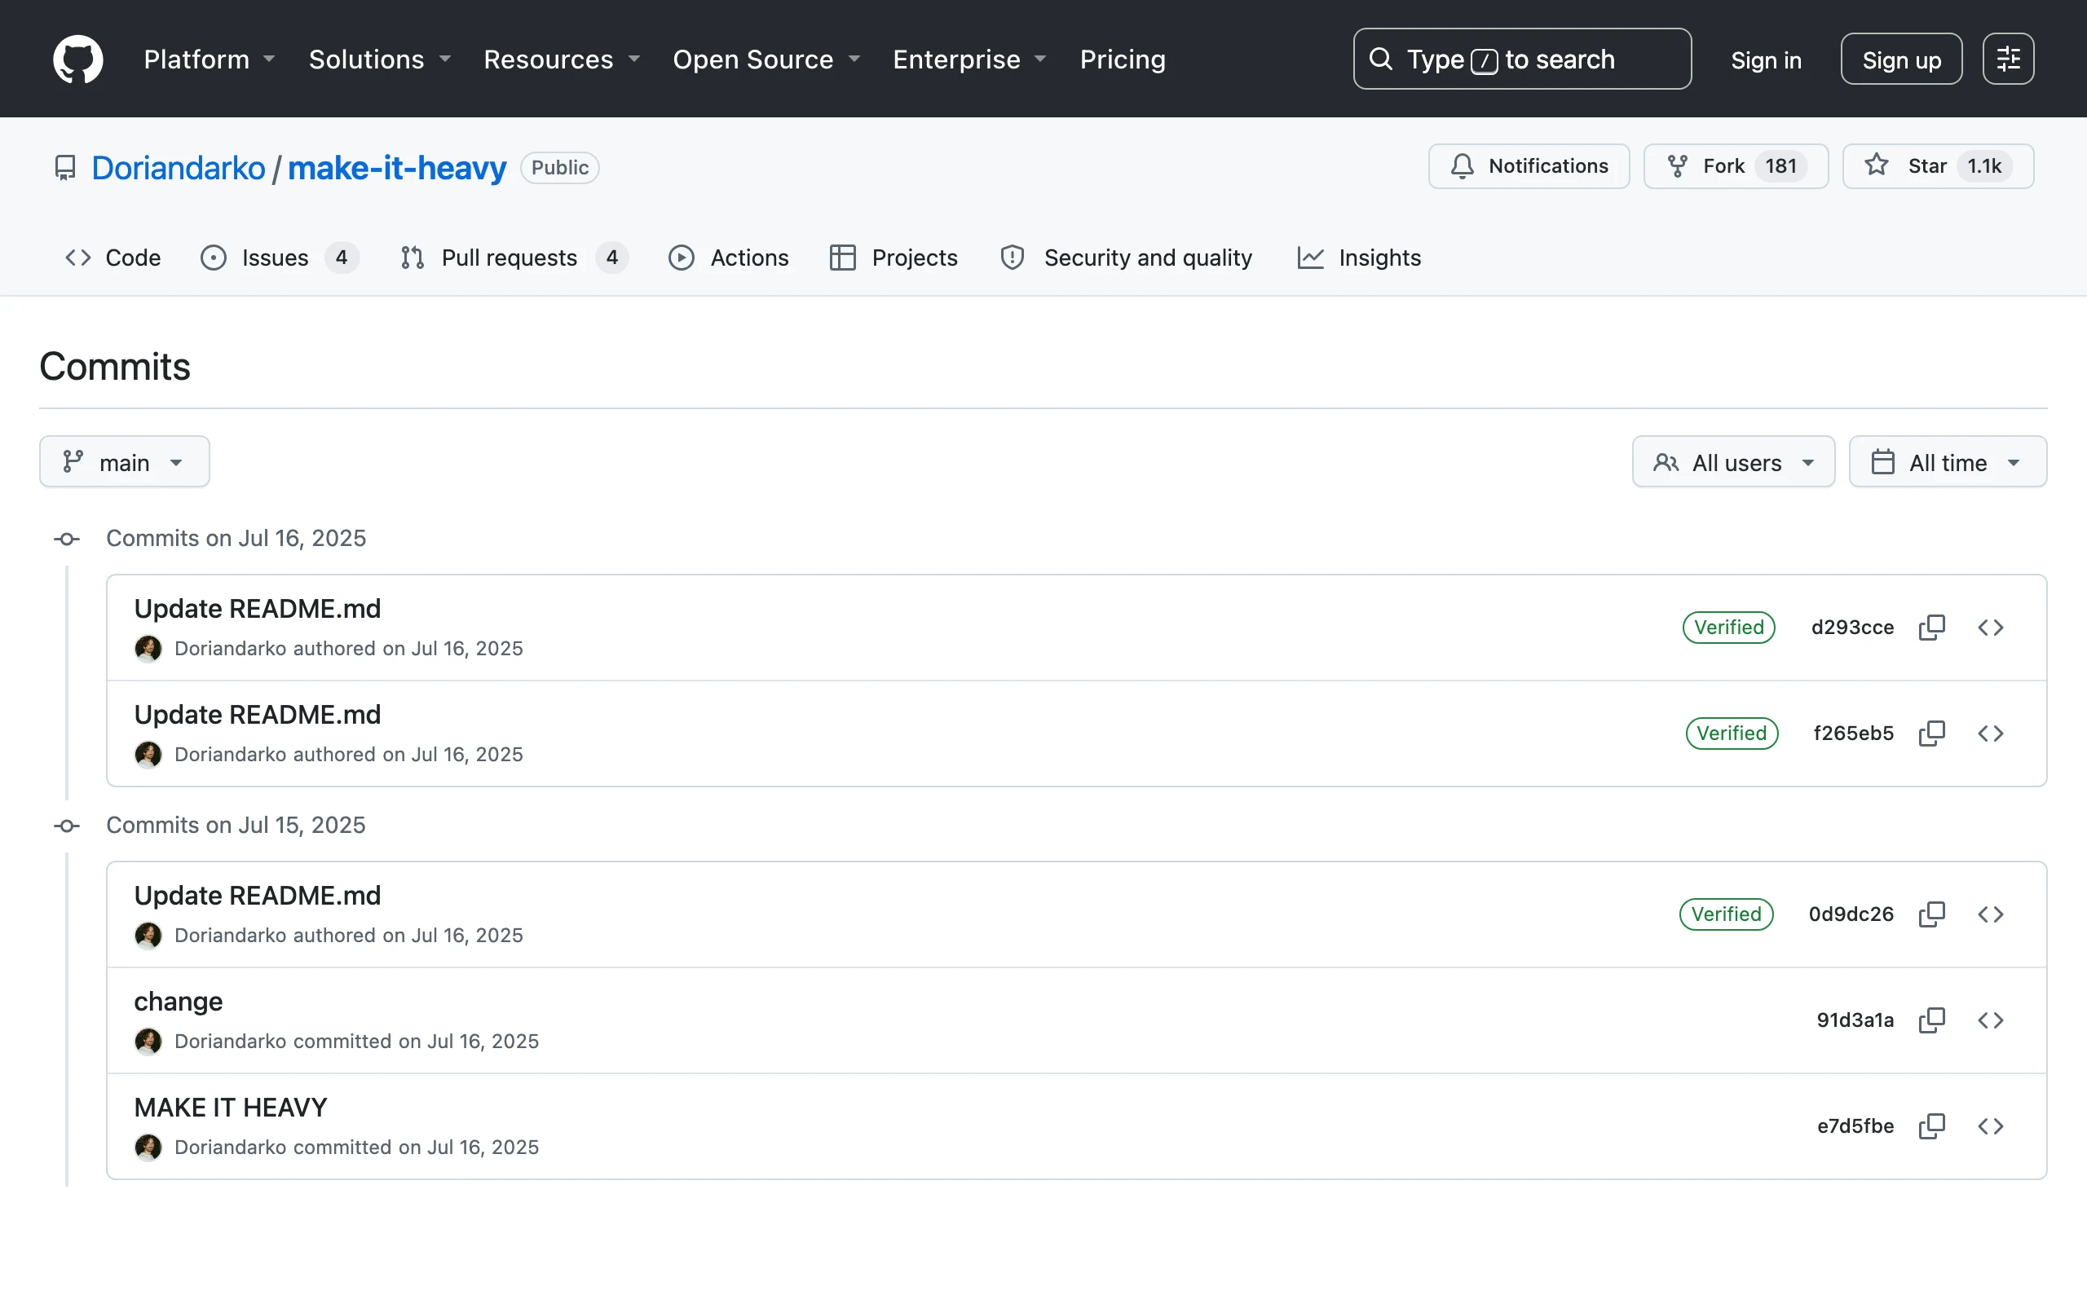The width and height of the screenshot is (2087, 1304).
Task: Click Doriandarko avatar on change commit
Action: (148, 1042)
